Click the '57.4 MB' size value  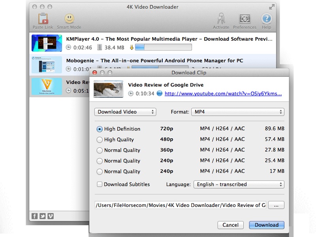point(275,139)
